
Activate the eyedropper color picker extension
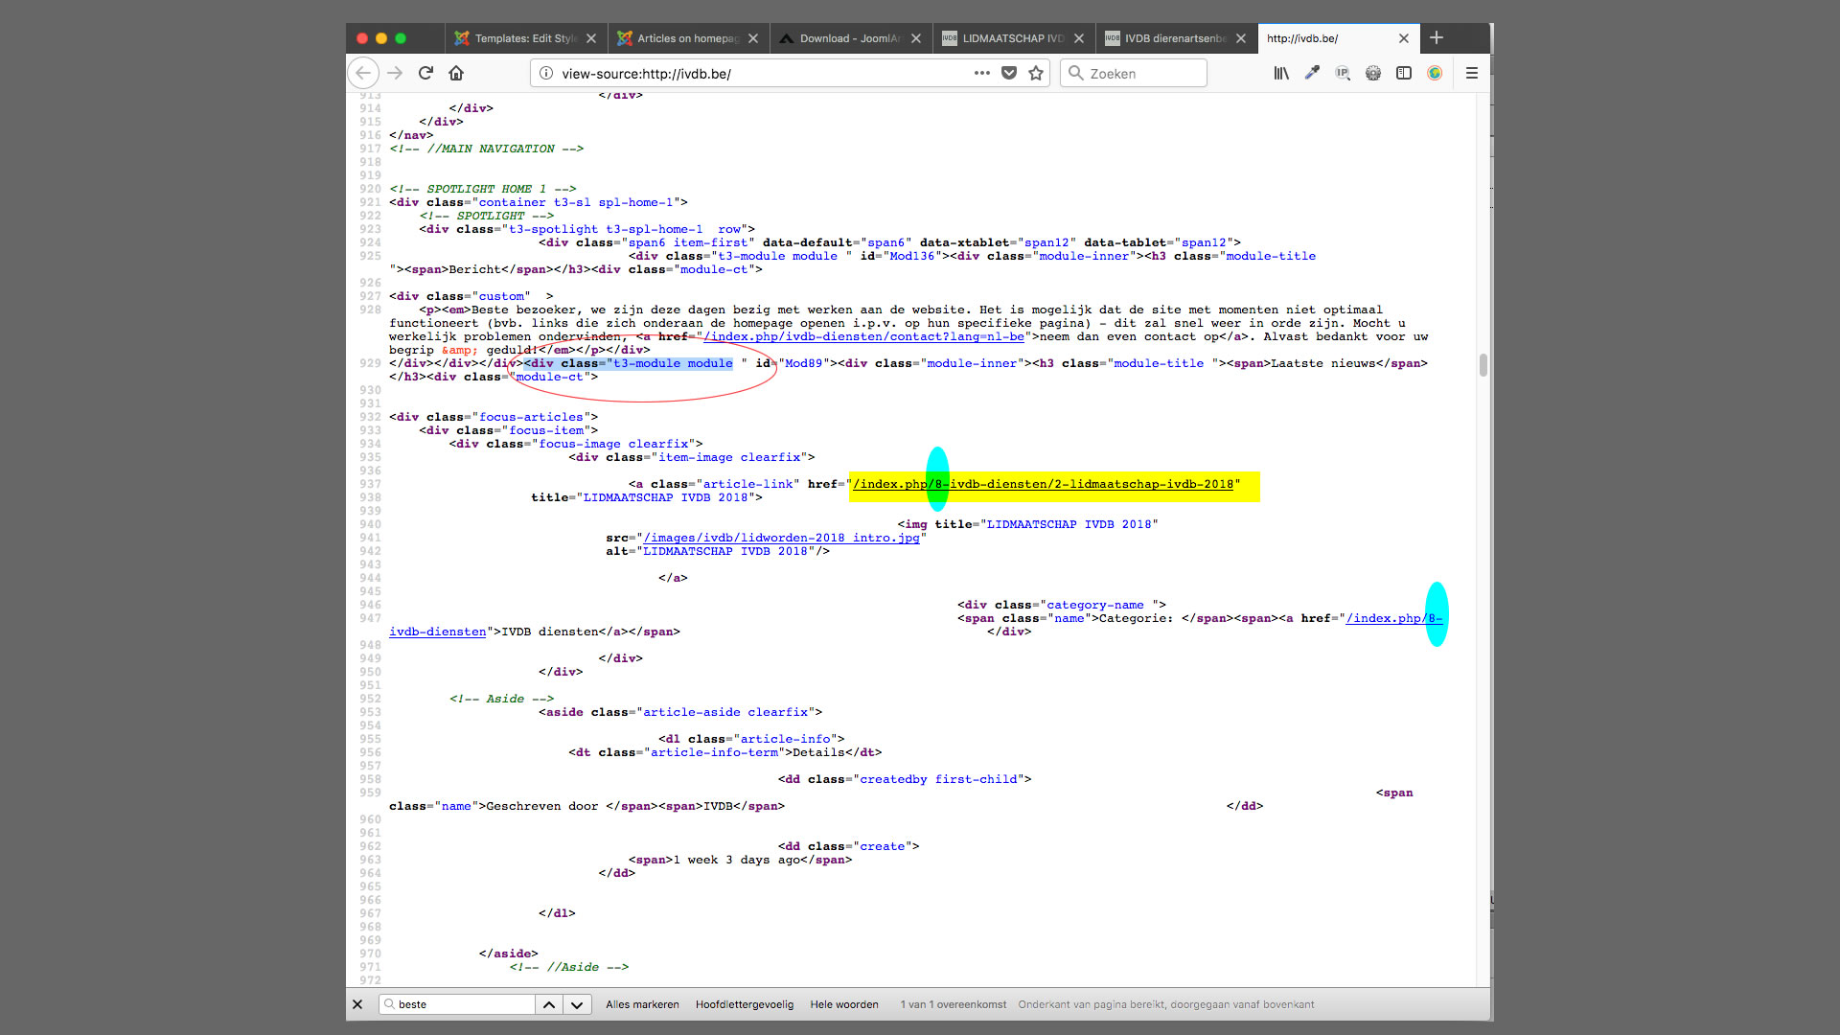(1312, 73)
